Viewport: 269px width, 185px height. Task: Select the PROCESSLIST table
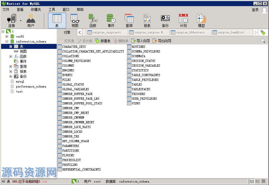click(69, 160)
